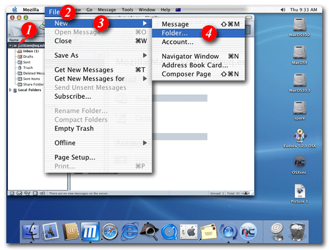Select Empty Trash in File menu
The height and width of the screenshot is (250, 329).
click(x=74, y=128)
